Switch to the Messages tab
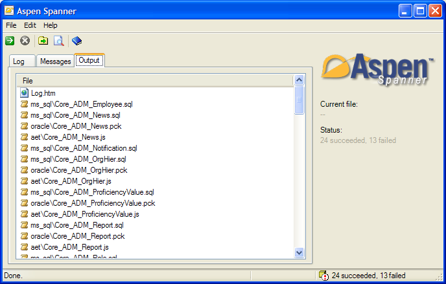 [x=55, y=61]
